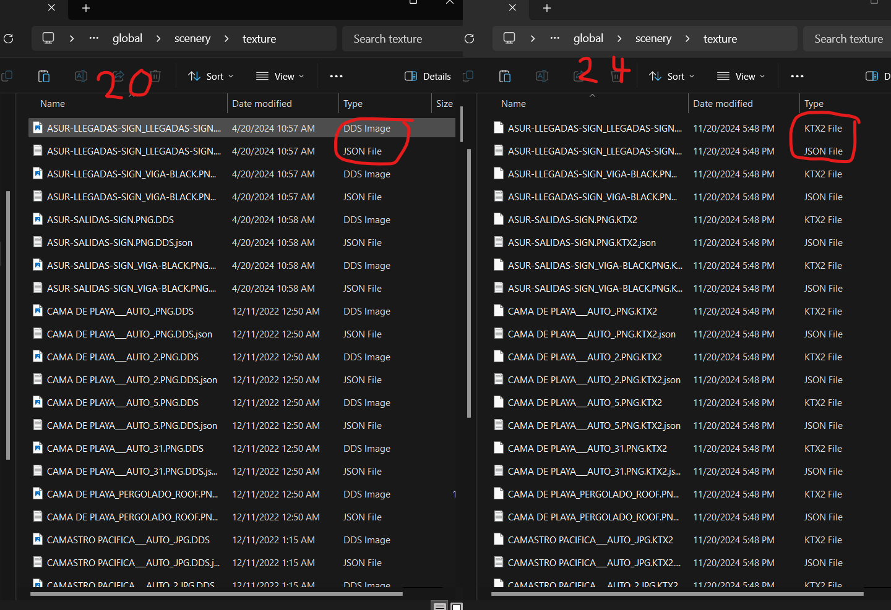Activate the Rename icon in the left window
Viewport: 891px width, 610px height.
click(x=81, y=76)
